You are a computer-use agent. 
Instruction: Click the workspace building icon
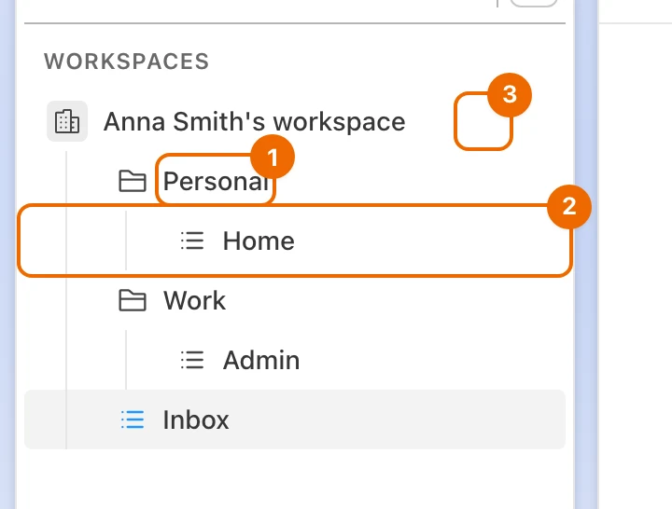(67, 121)
